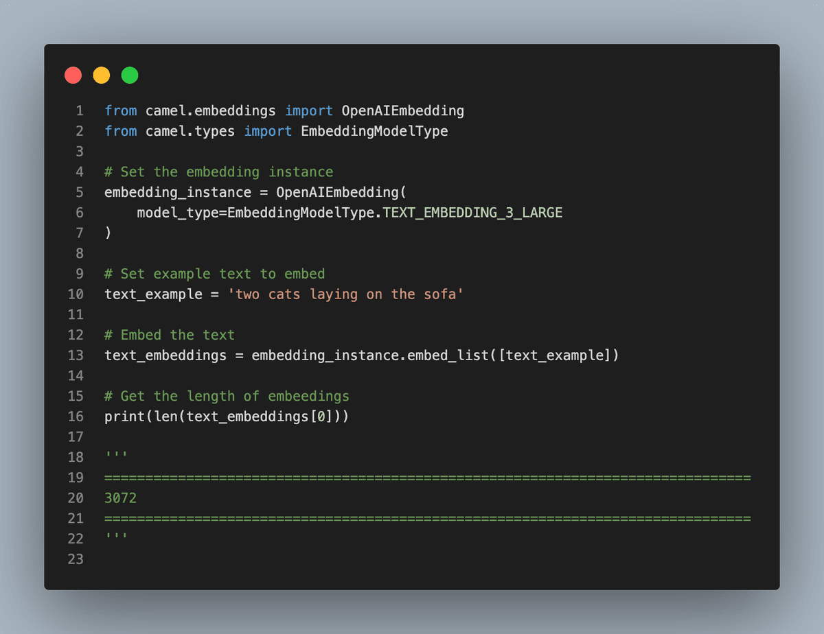Click the '# Embed the text' comment
Screen dimensions: 824x634
coord(170,335)
